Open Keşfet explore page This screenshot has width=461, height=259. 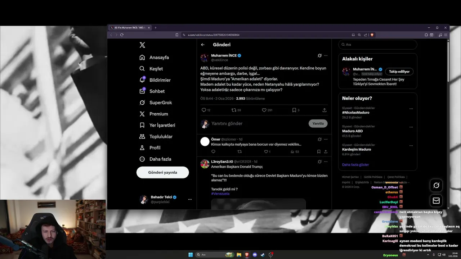pos(151,69)
